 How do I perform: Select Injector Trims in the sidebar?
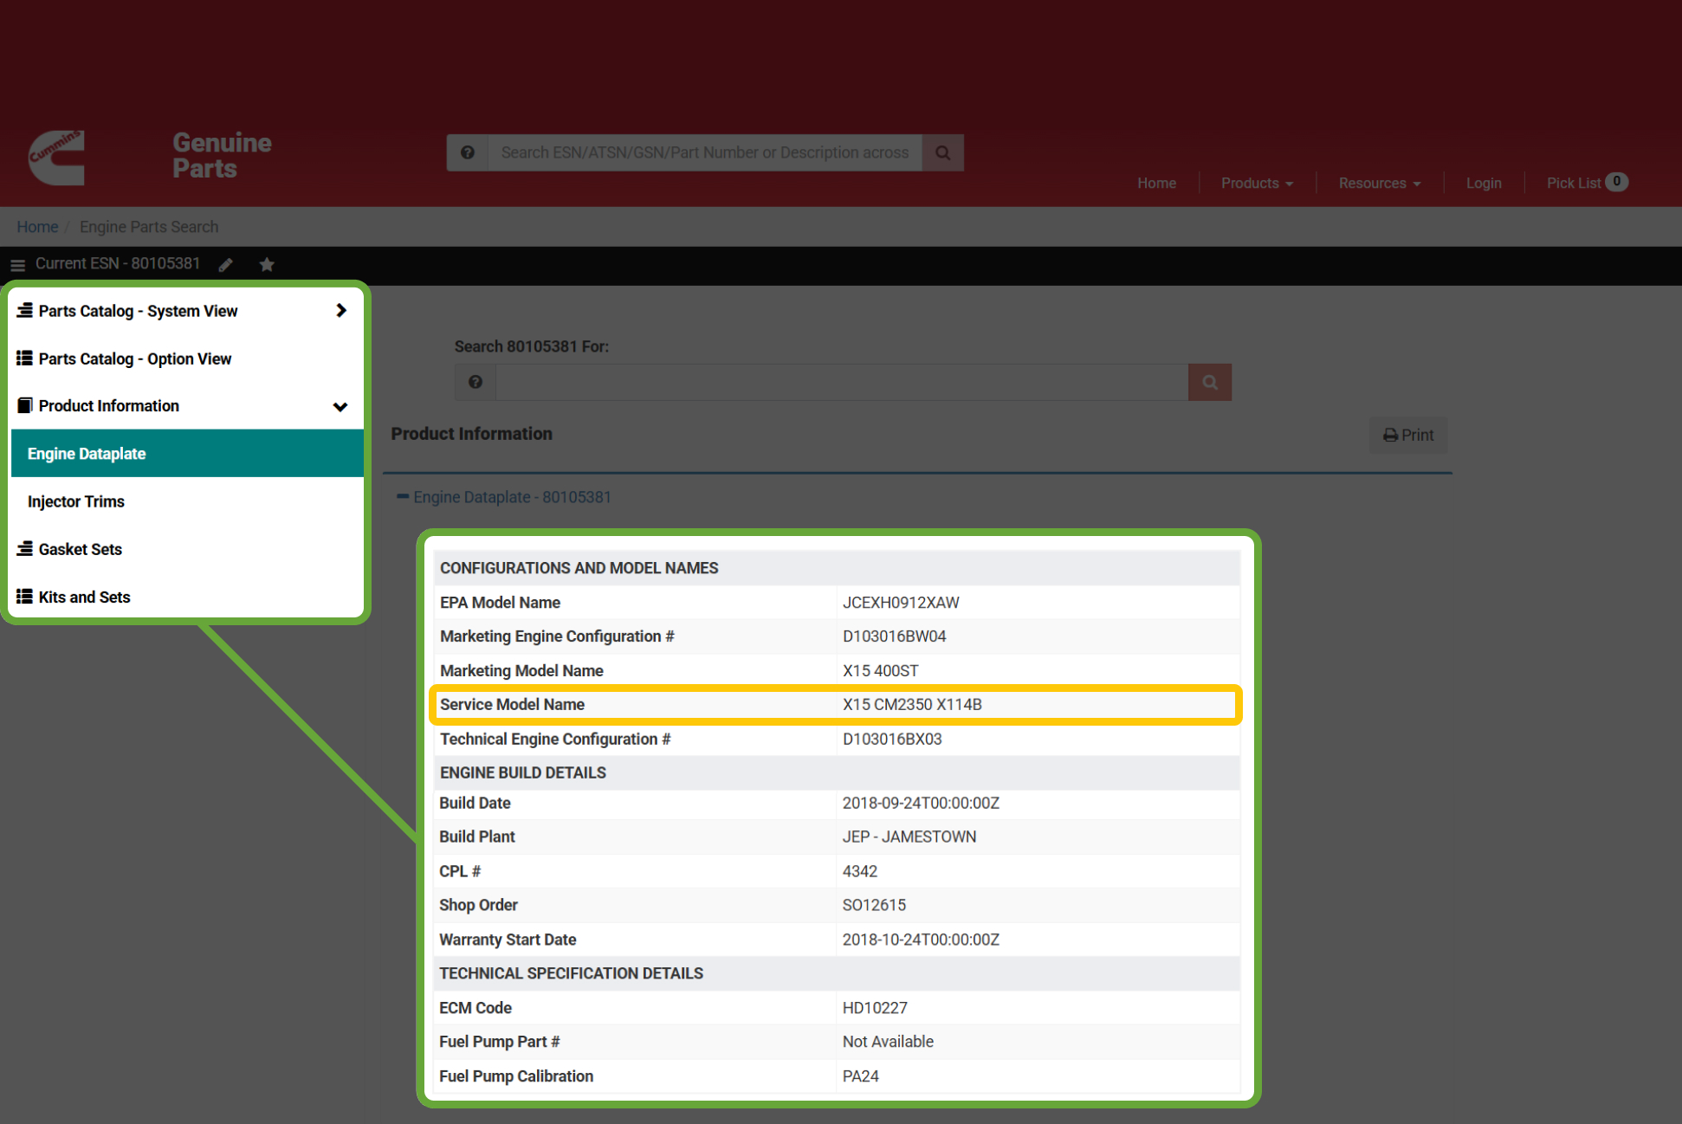(x=76, y=501)
